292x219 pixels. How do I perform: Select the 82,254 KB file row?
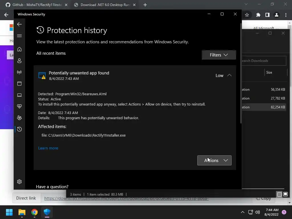coord(264,107)
